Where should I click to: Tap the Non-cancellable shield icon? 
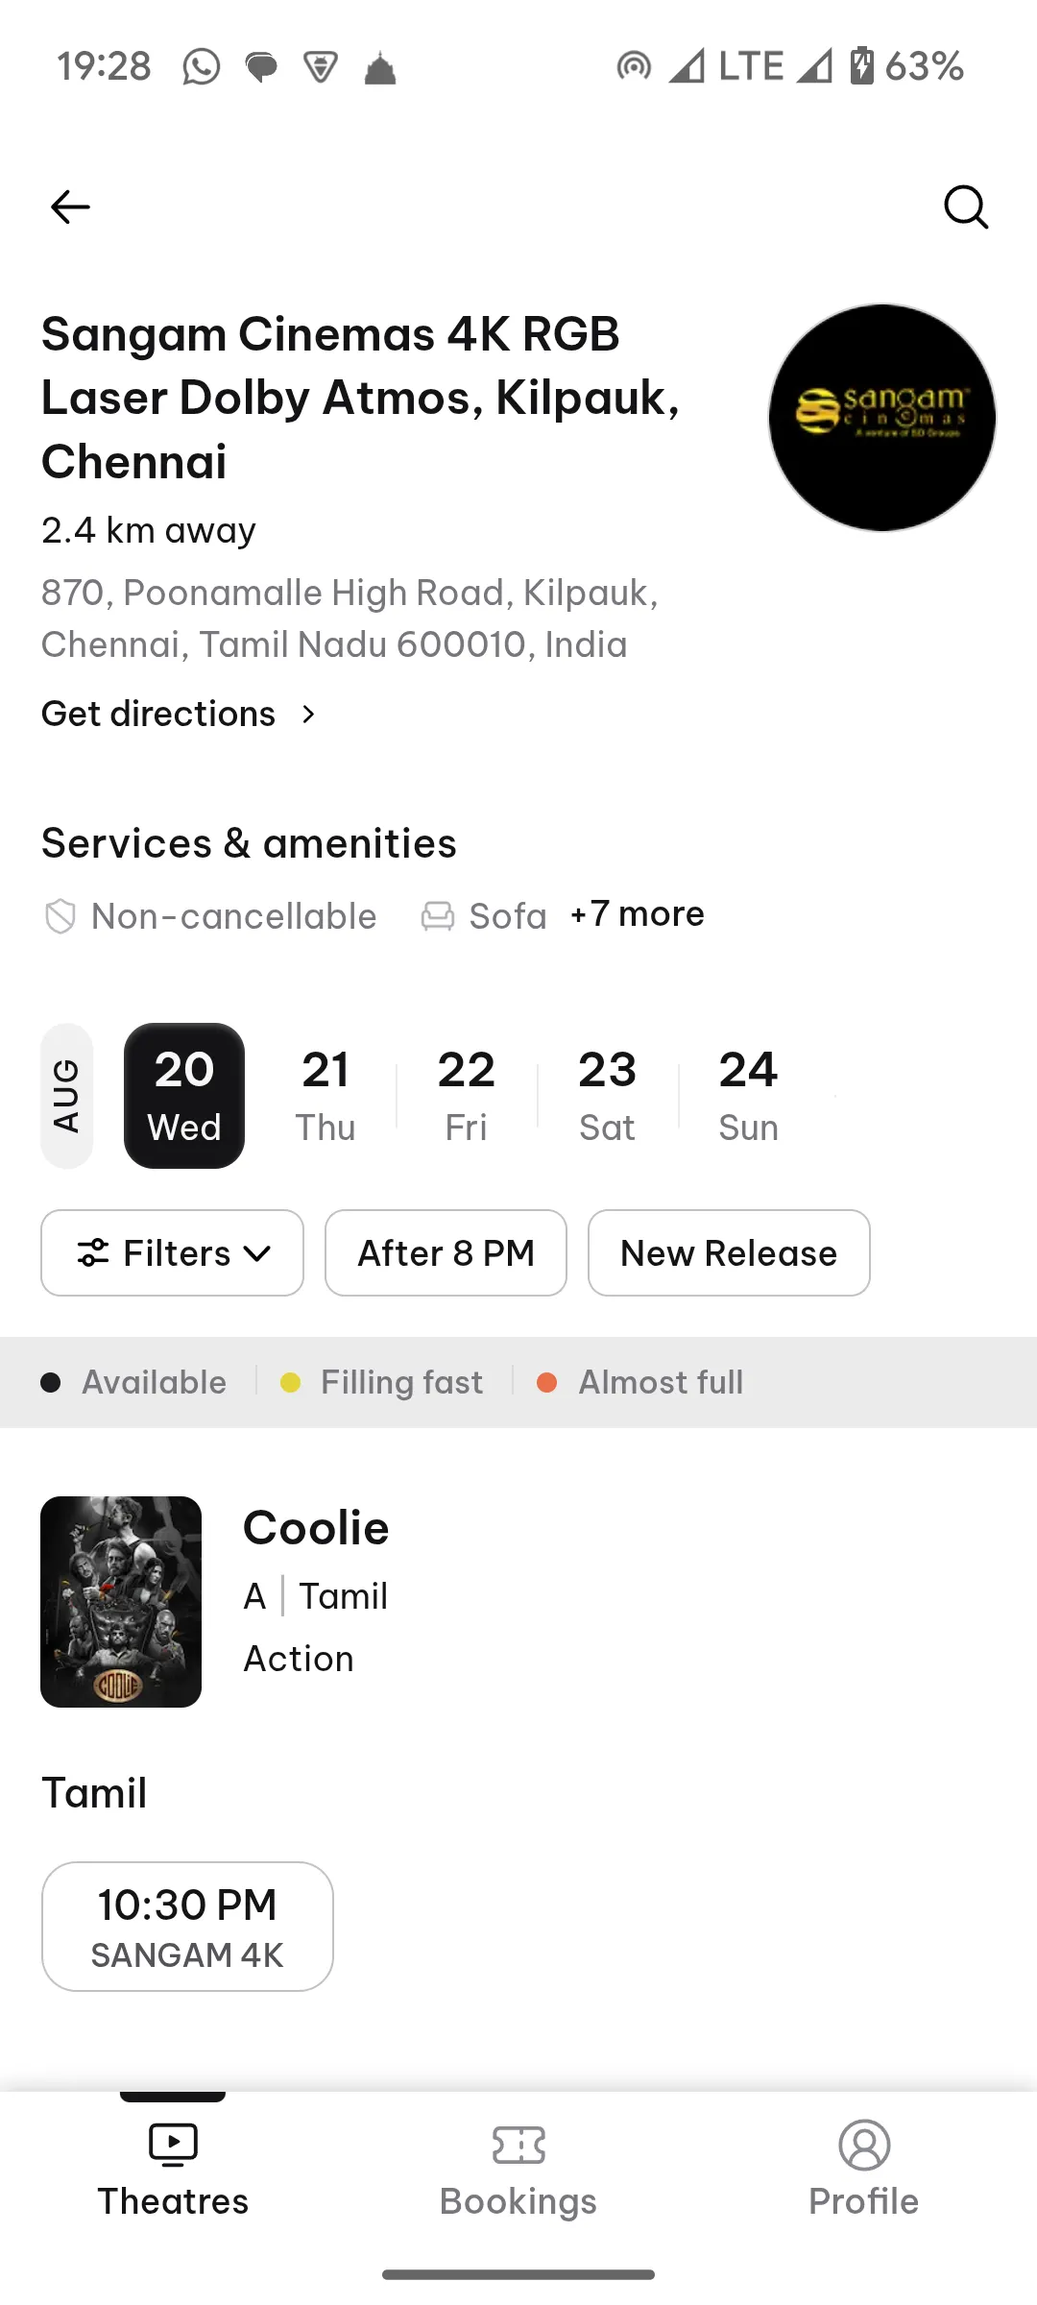[60, 916]
